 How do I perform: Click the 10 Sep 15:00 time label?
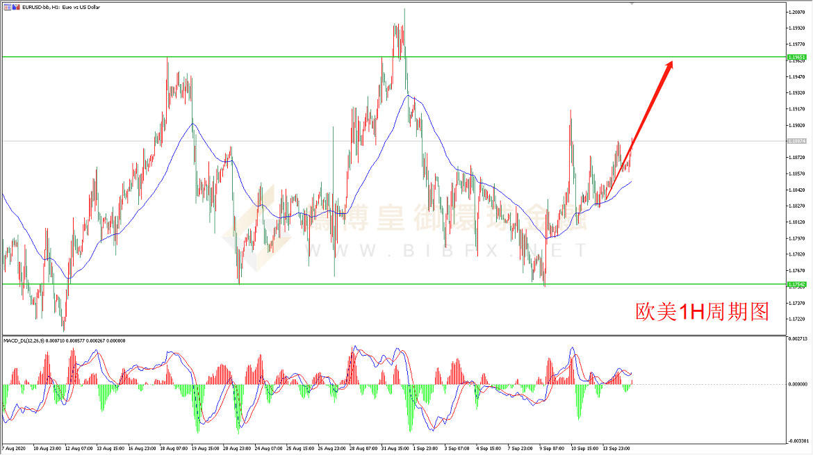(x=584, y=448)
